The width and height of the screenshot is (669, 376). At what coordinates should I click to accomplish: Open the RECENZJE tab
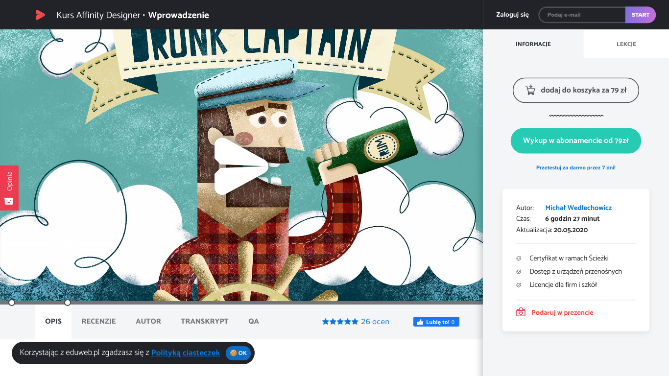click(x=98, y=321)
